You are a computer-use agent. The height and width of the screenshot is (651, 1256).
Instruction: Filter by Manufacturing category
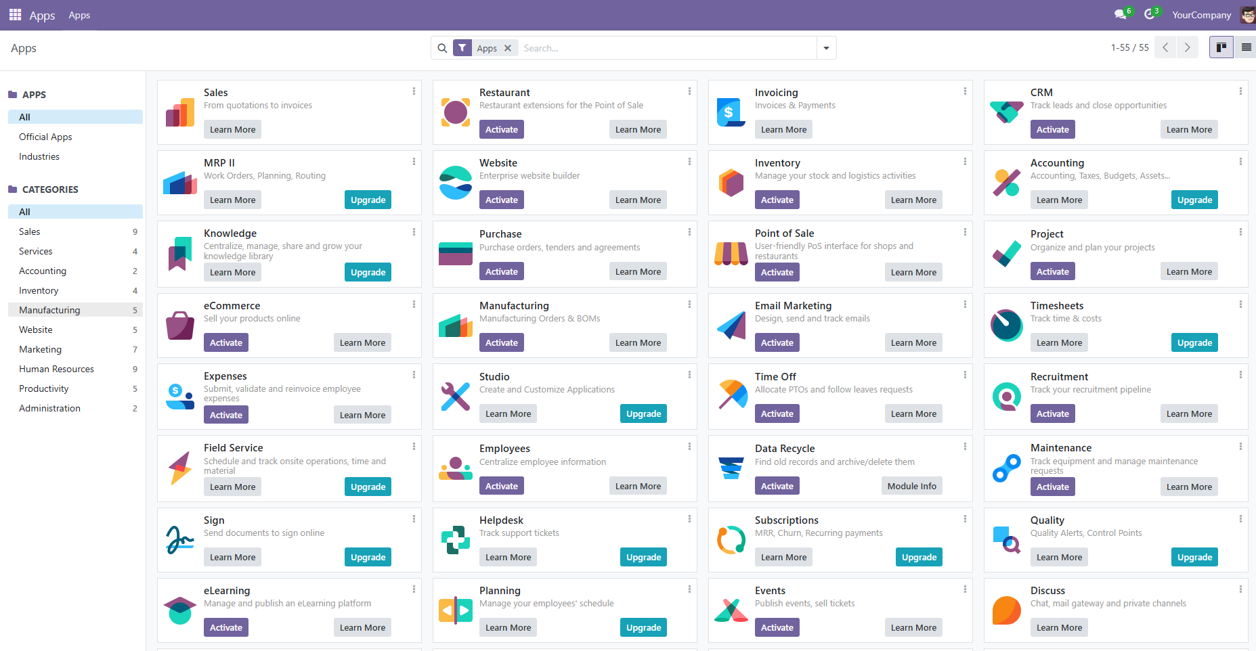pyautogui.click(x=75, y=310)
